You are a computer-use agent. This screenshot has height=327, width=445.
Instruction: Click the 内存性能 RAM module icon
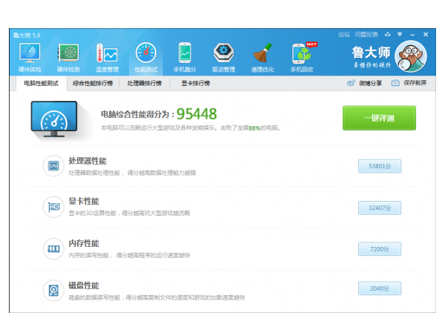(x=53, y=249)
